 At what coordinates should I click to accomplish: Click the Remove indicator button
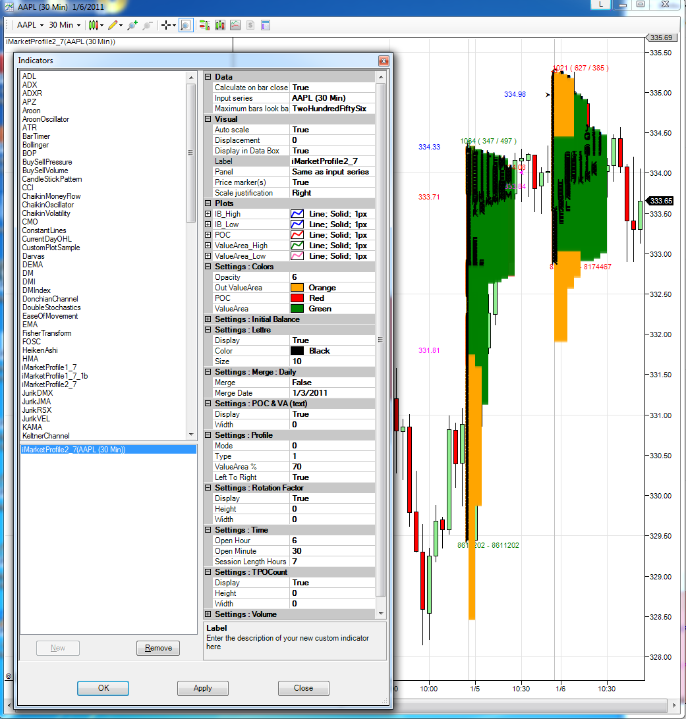tap(158, 649)
